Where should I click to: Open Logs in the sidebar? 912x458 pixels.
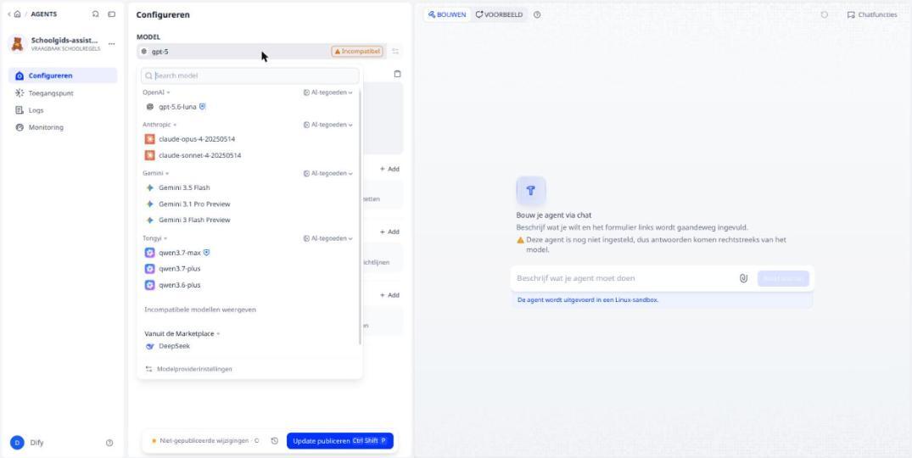(63, 110)
